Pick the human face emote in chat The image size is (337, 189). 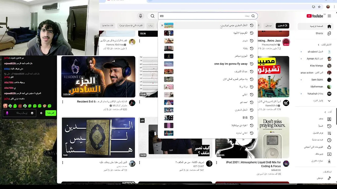tap(5, 106)
